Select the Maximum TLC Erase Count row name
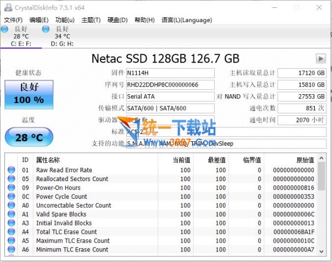Screen dimensions: 332x262 pos(73,240)
